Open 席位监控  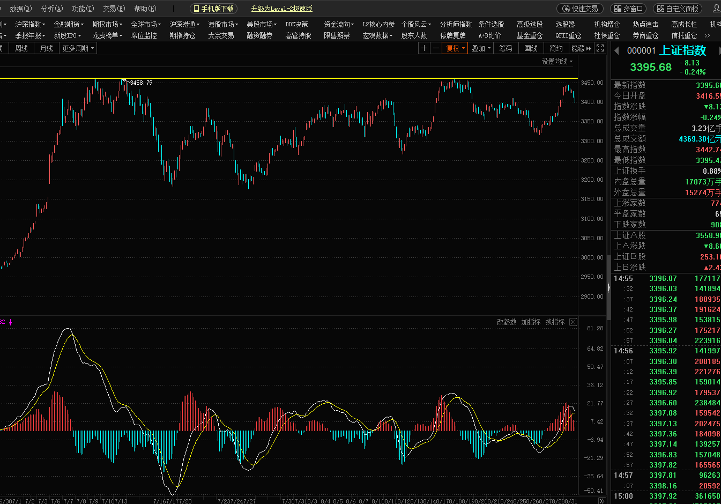pyautogui.click(x=144, y=35)
